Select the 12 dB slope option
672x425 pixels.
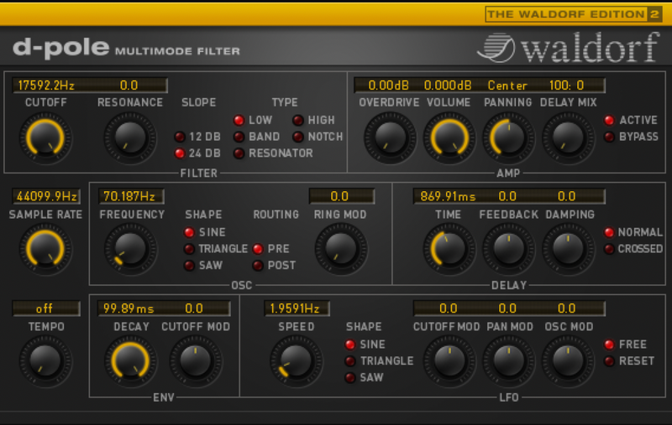(180, 137)
